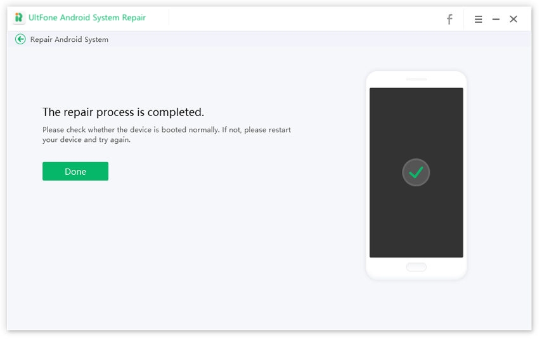Close the UltFone application window
This screenshot has height=339, width=542.
point(513,19)
